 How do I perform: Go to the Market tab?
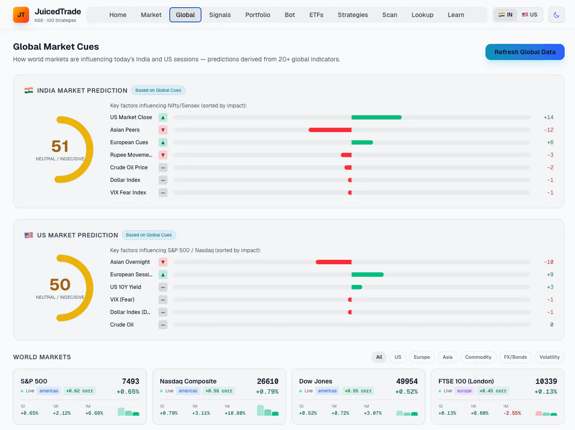coord(151,15)
